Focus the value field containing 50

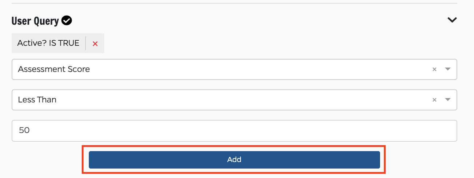pyautogui.click(x=234, y=130)
